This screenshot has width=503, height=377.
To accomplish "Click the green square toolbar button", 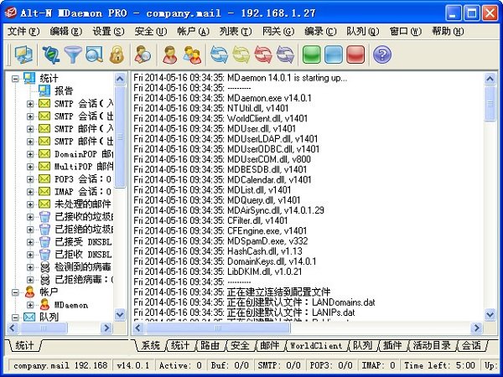I will [x=312, y=54].
